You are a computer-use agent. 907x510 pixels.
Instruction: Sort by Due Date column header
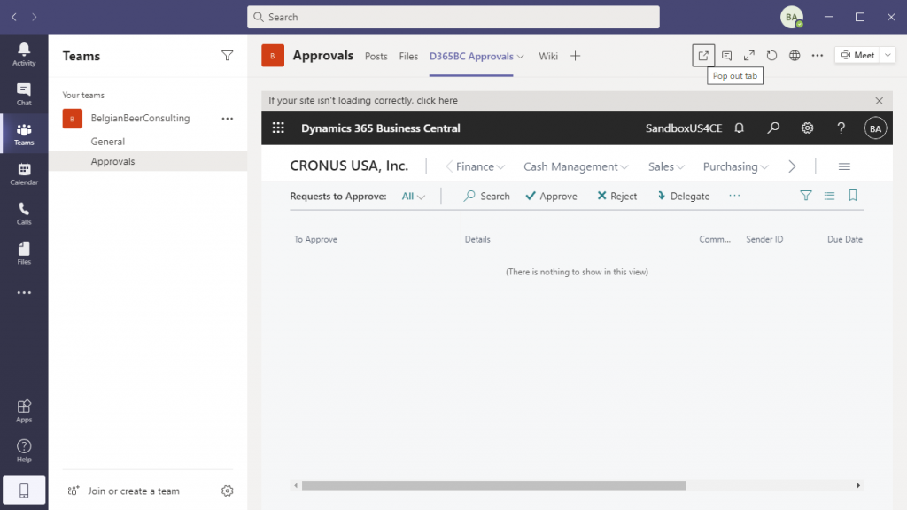click(844, 239)
